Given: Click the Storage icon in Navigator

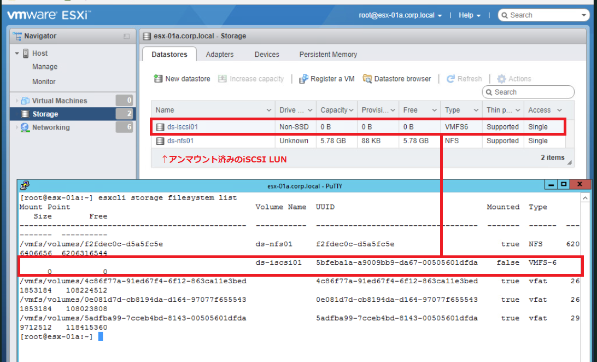Looking at the screenshot, I should coord(25,114).
